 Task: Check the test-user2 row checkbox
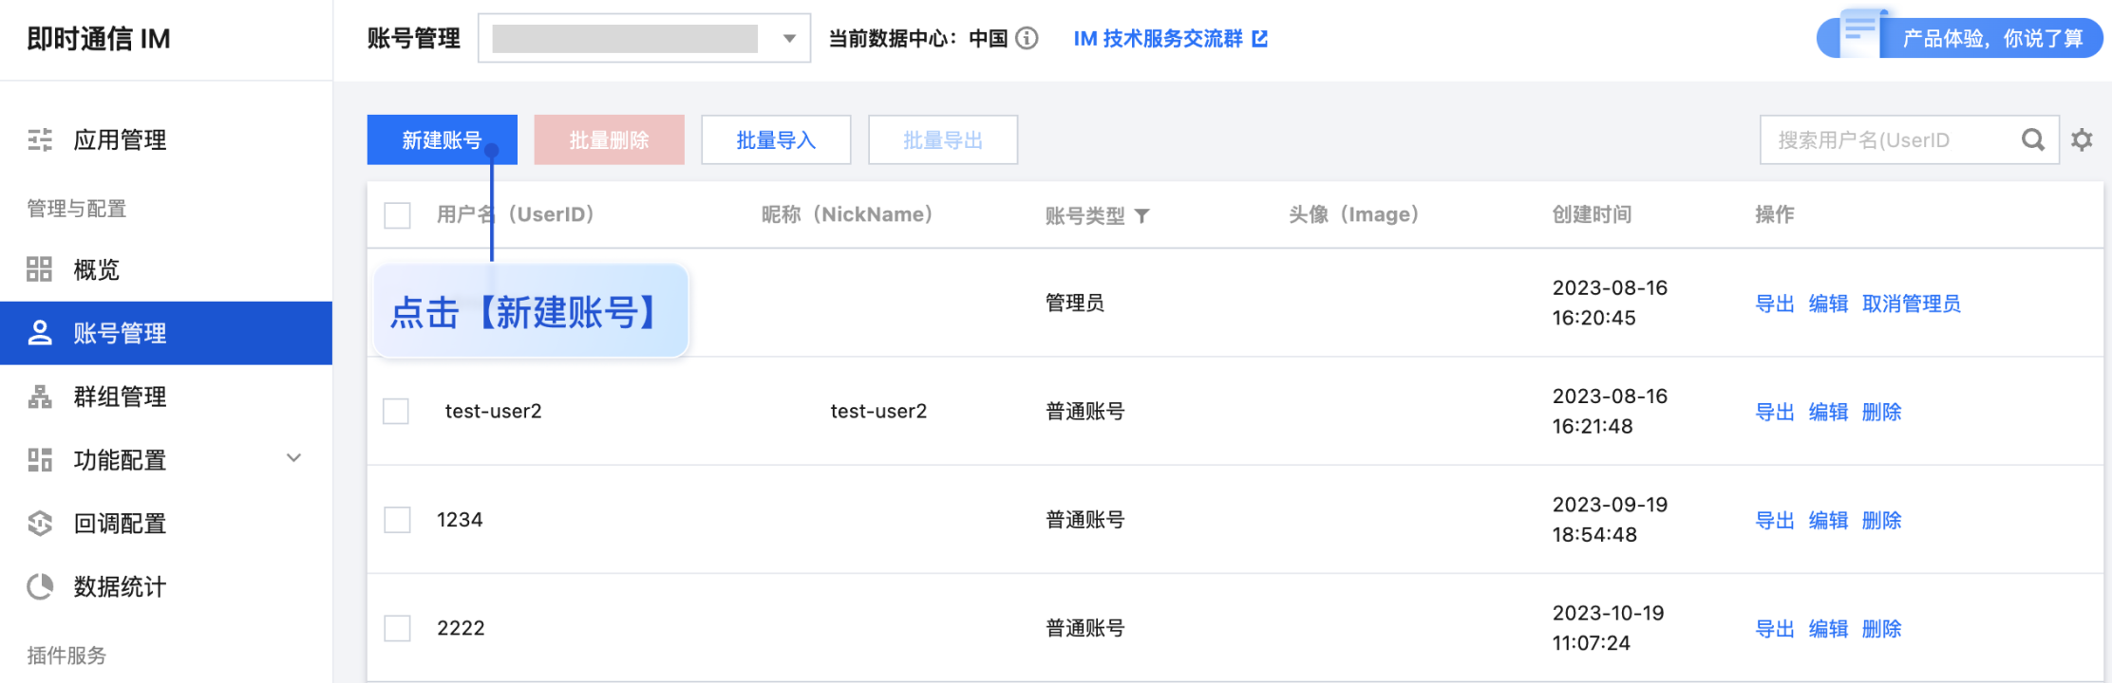pos(396,412)
